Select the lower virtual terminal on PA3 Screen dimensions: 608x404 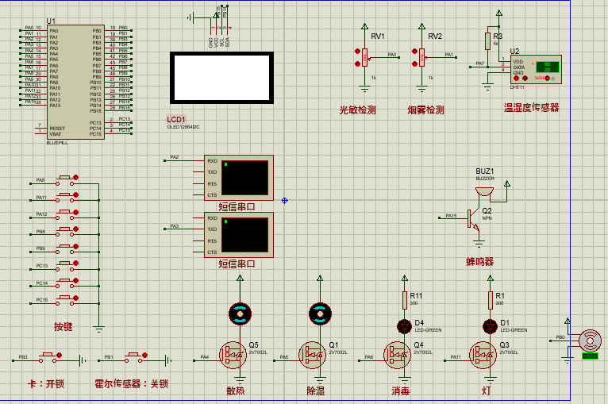(239, 235)
